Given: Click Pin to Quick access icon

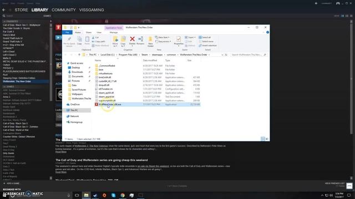Looking at the screenshot, I should (69, 39).
